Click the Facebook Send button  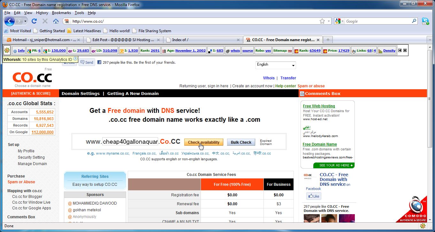tap(87, 62)
